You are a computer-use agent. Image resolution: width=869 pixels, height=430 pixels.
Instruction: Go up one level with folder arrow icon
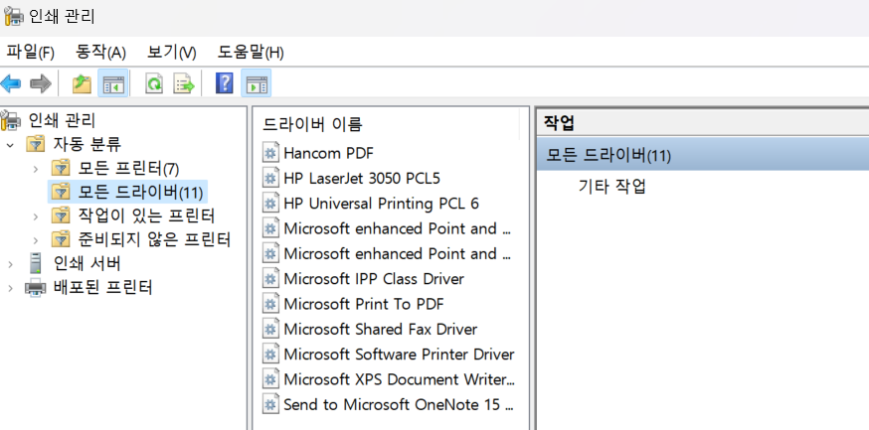tap(82, 84)
